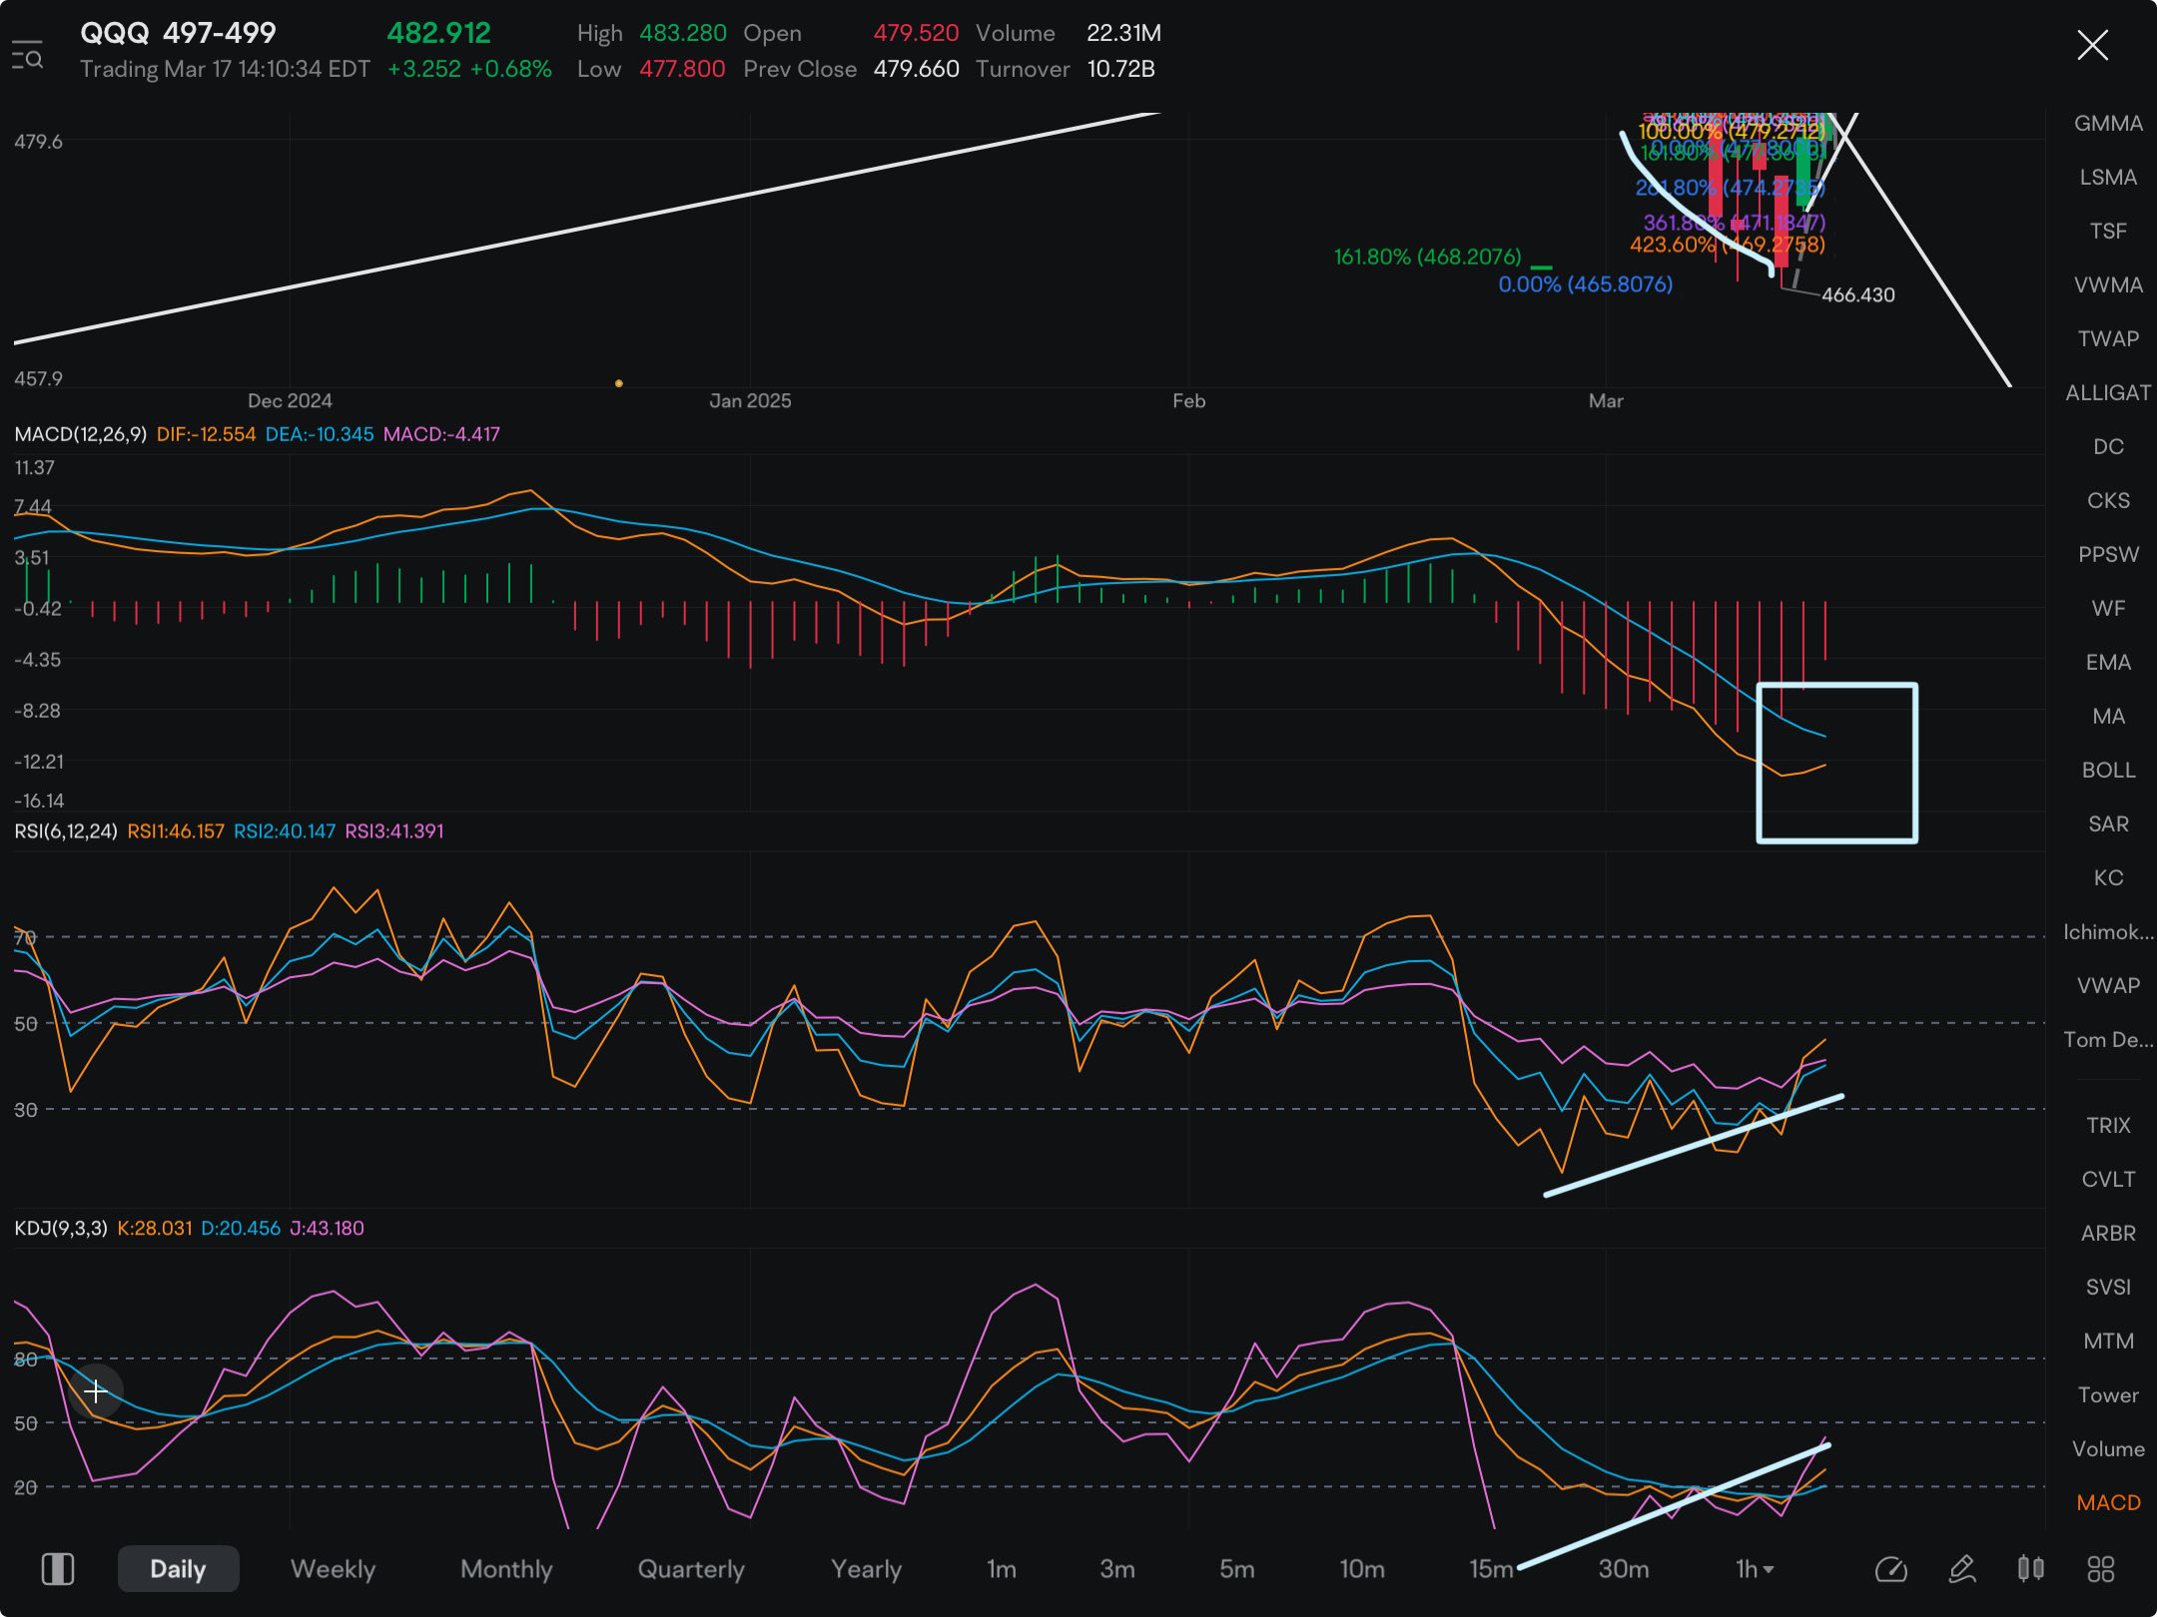
Task: Toggle the split panel layout icon
Action: [58, 1569]
